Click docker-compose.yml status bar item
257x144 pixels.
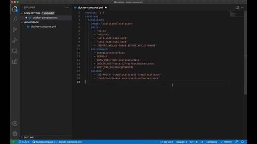click(x=69, y=142)
